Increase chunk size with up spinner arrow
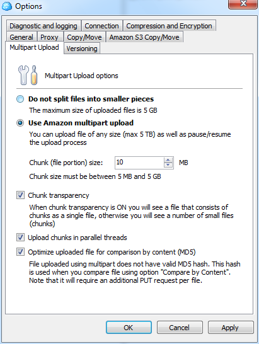259x344 pixels. (x=168, y=160)
